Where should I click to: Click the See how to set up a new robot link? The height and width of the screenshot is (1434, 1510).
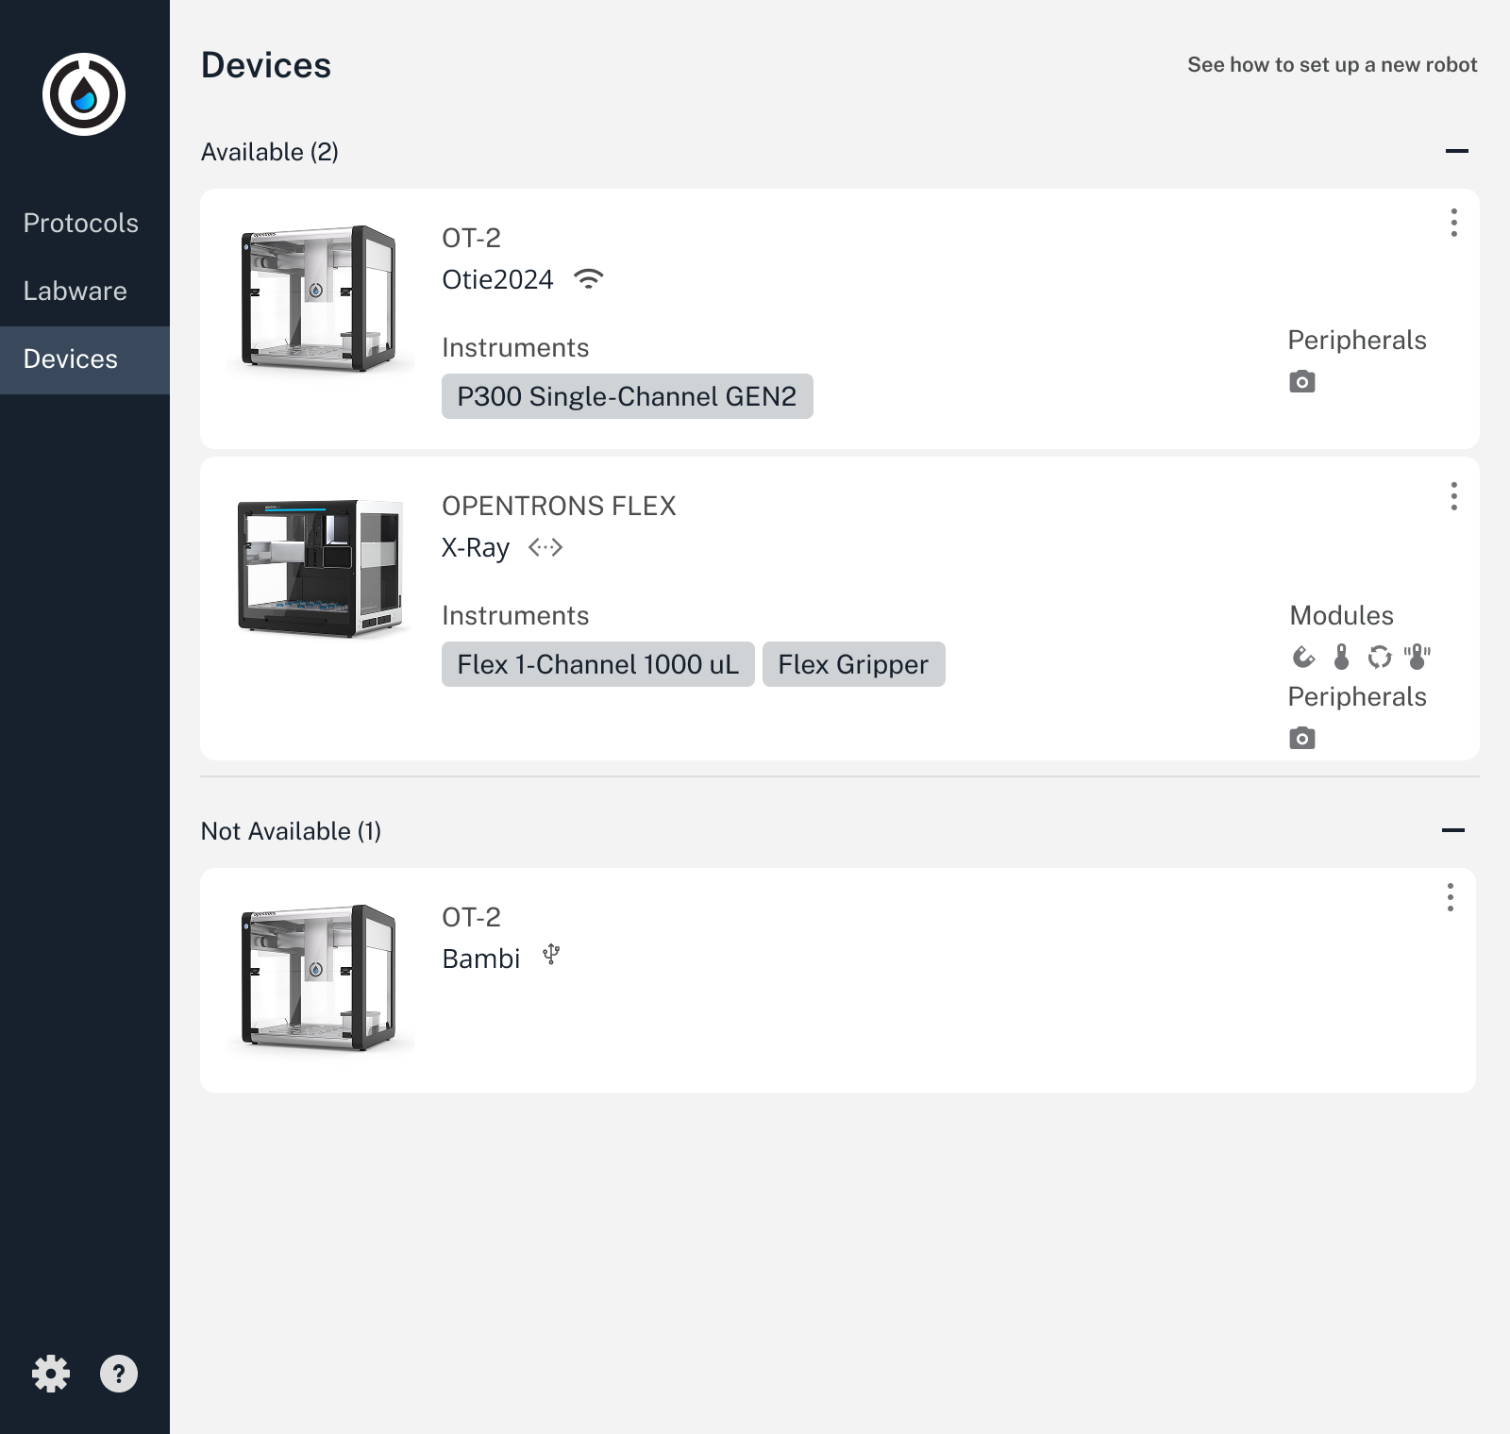pos(1333,64)
